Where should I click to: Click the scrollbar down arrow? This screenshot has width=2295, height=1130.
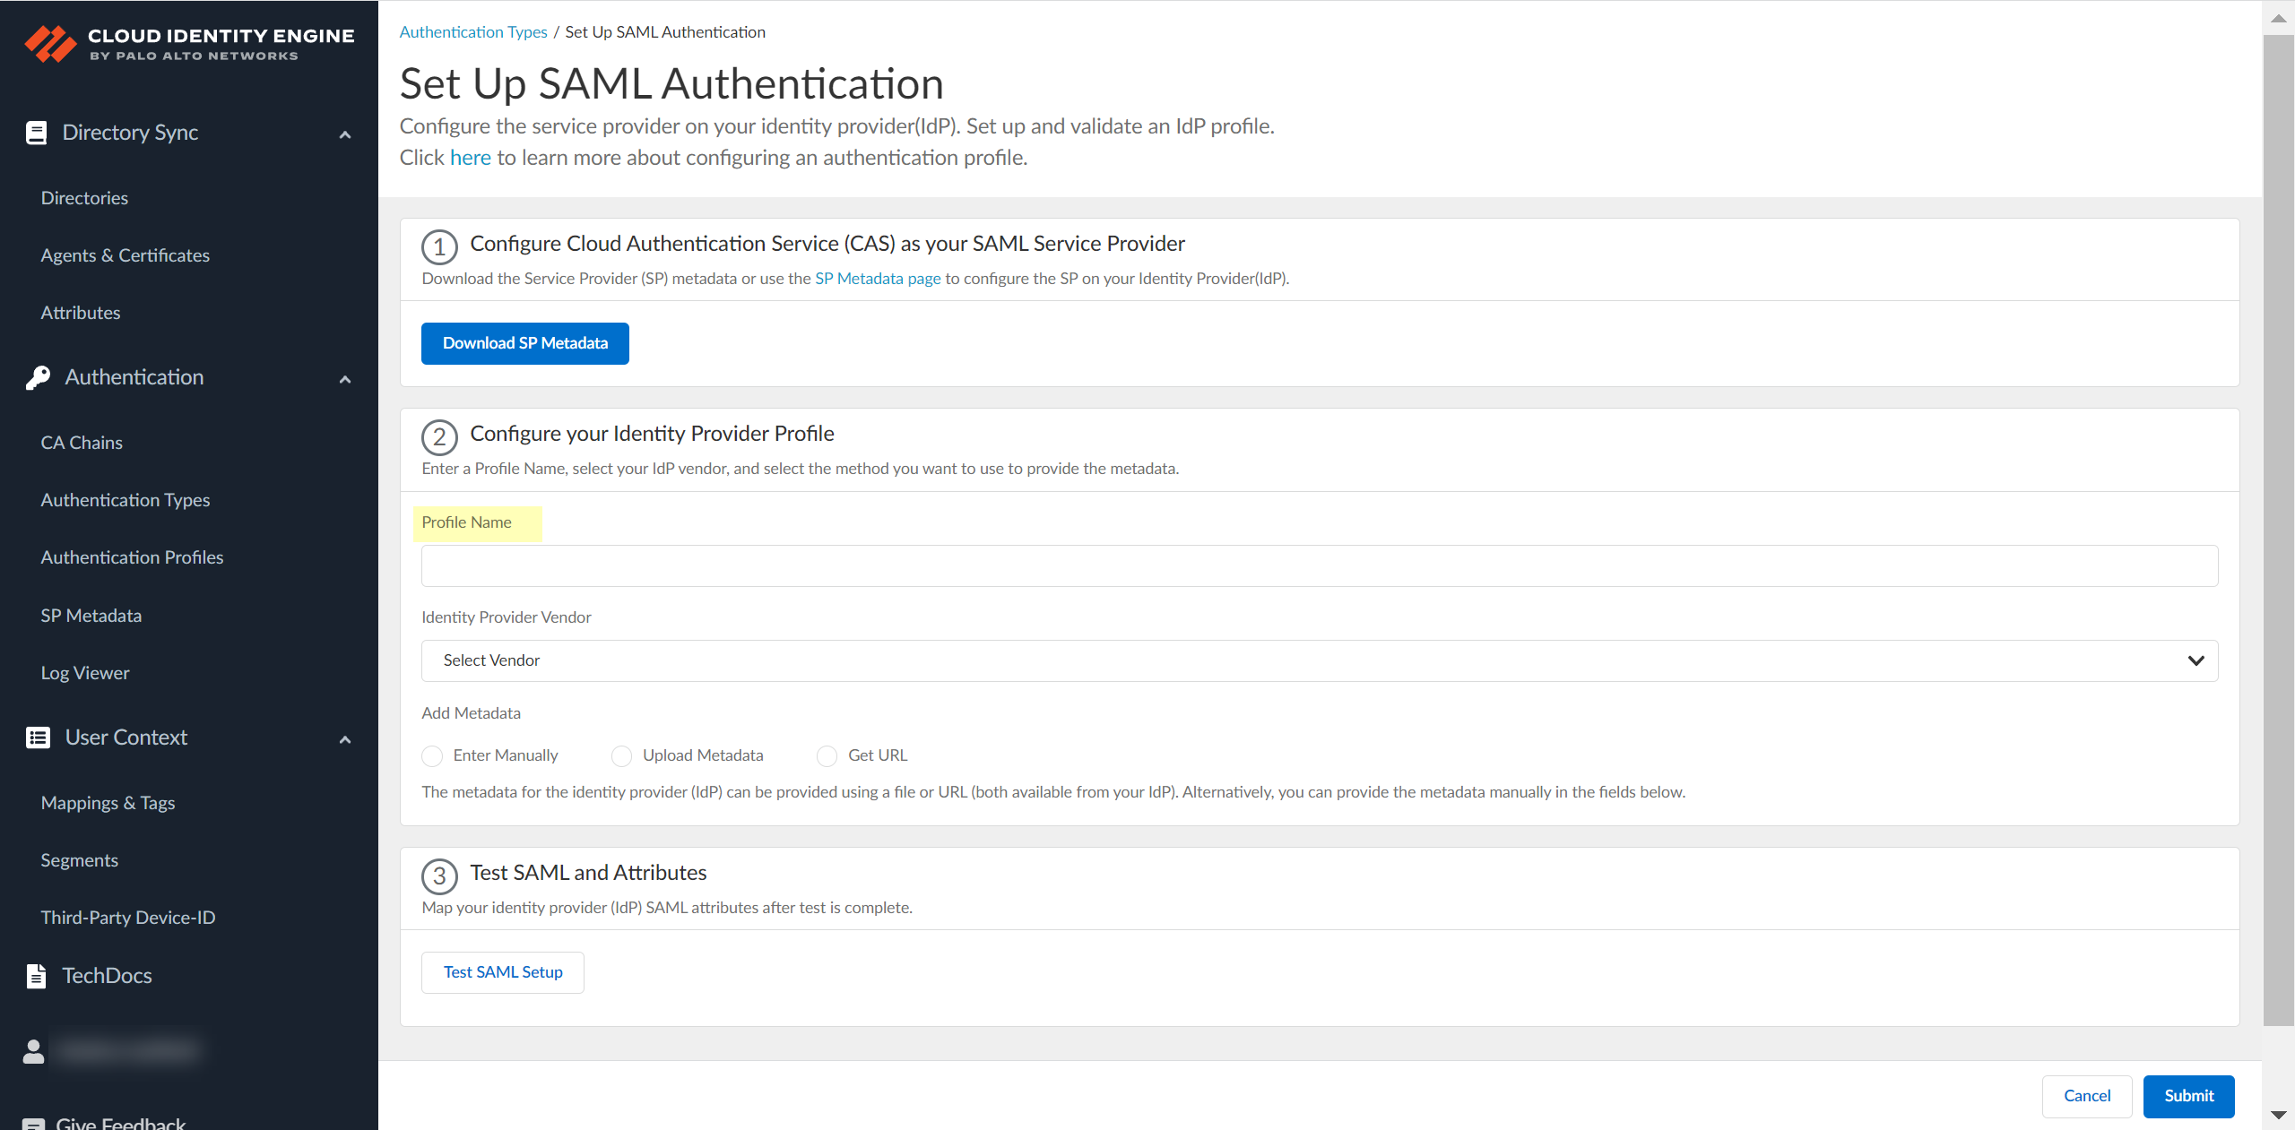coord(2278,1115)
